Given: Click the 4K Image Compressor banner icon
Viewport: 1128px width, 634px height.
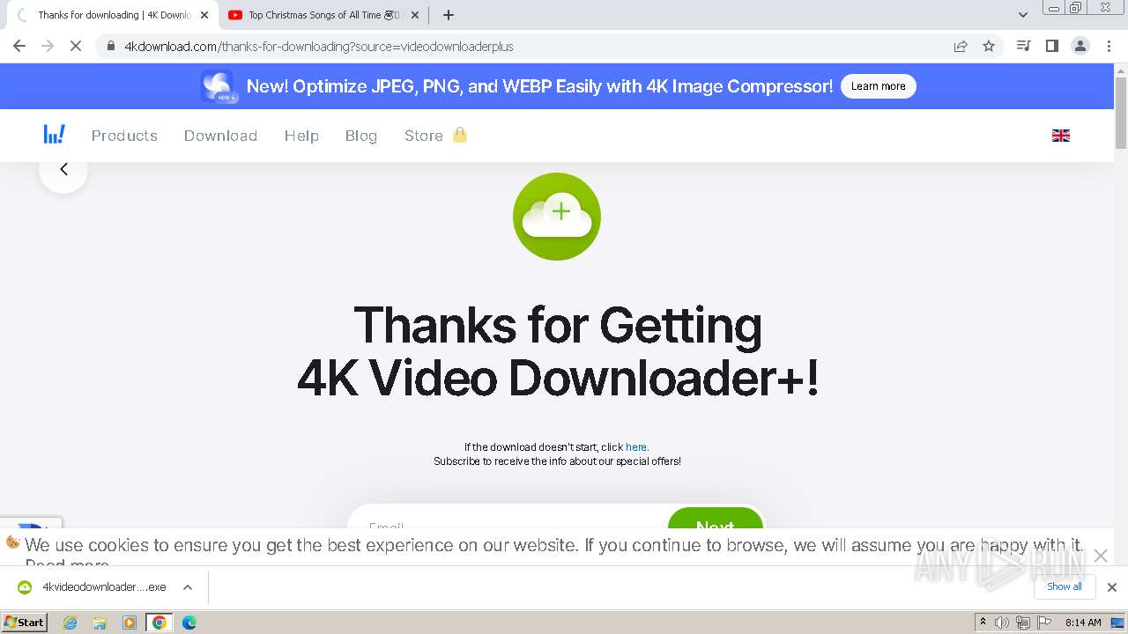Looking at the screenshot, I should coord(218,86).
